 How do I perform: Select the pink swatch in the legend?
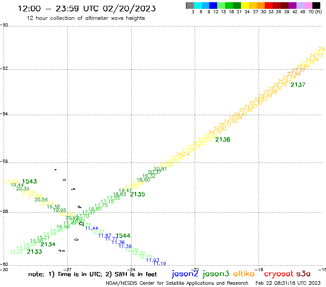click(308, 6)
